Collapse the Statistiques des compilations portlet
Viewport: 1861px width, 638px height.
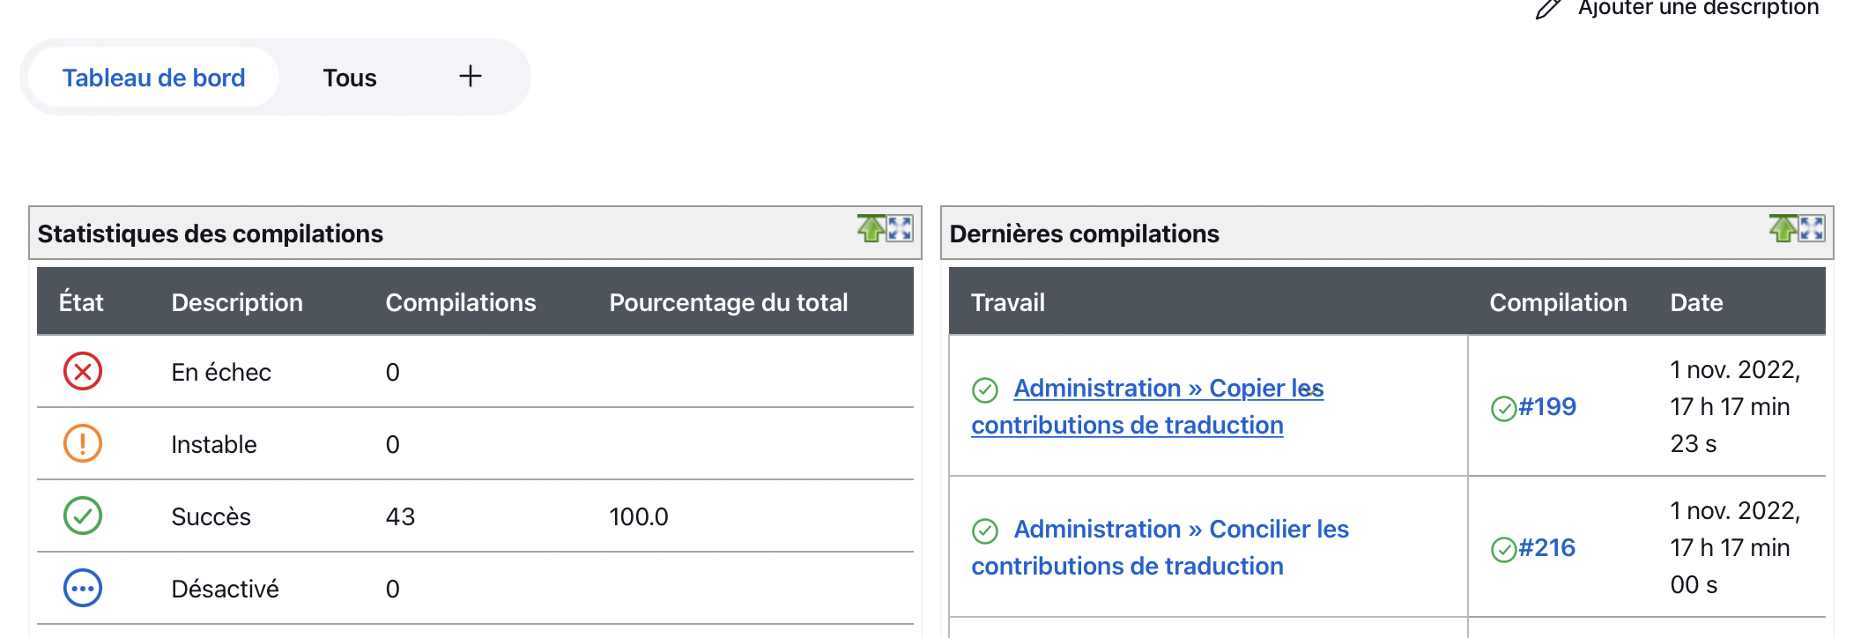click(x=871, y=229)
